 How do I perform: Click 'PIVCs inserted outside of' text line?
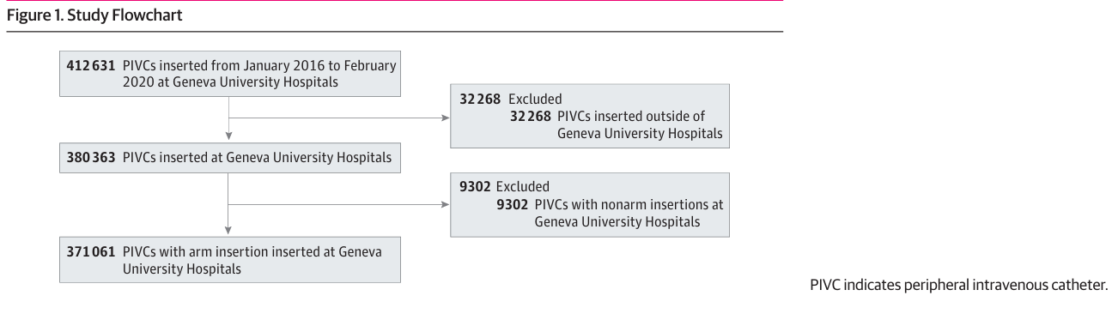630,117
